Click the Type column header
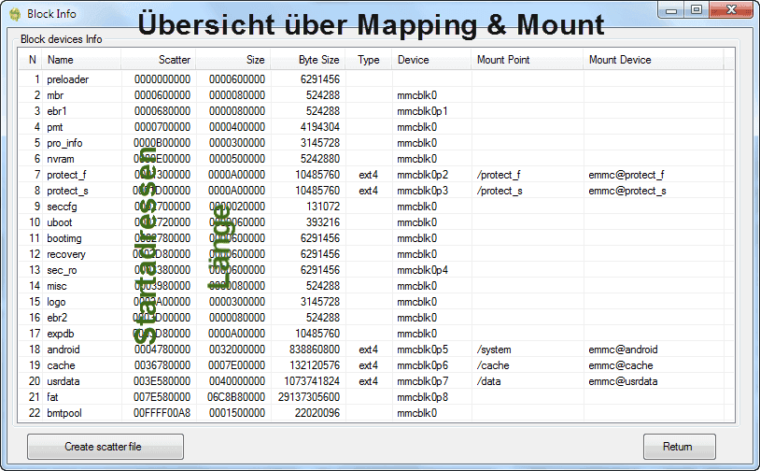 coord(369,60)
